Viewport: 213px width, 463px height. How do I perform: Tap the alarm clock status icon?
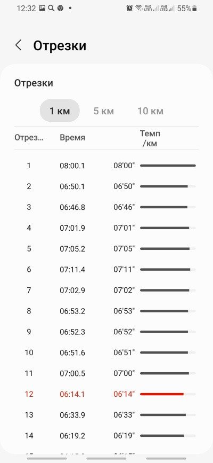[129, 8]
